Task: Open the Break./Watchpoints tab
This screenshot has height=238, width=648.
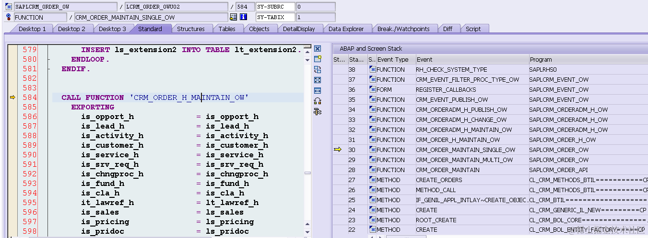Action: 403,29
